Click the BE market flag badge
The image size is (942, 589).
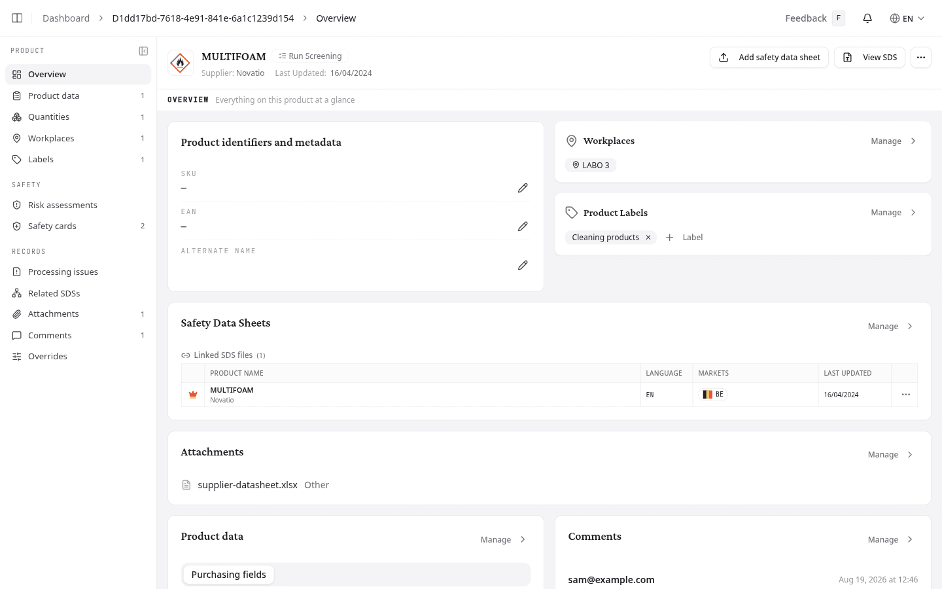pyautogui.click(x=713, y=395)
